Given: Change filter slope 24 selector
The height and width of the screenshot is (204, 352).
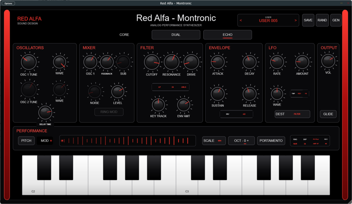Looking at the screenshot, I should [173, 87].
